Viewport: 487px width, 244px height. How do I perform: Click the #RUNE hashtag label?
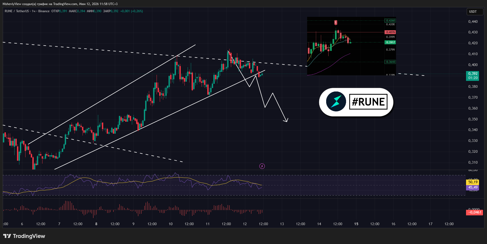368,102
